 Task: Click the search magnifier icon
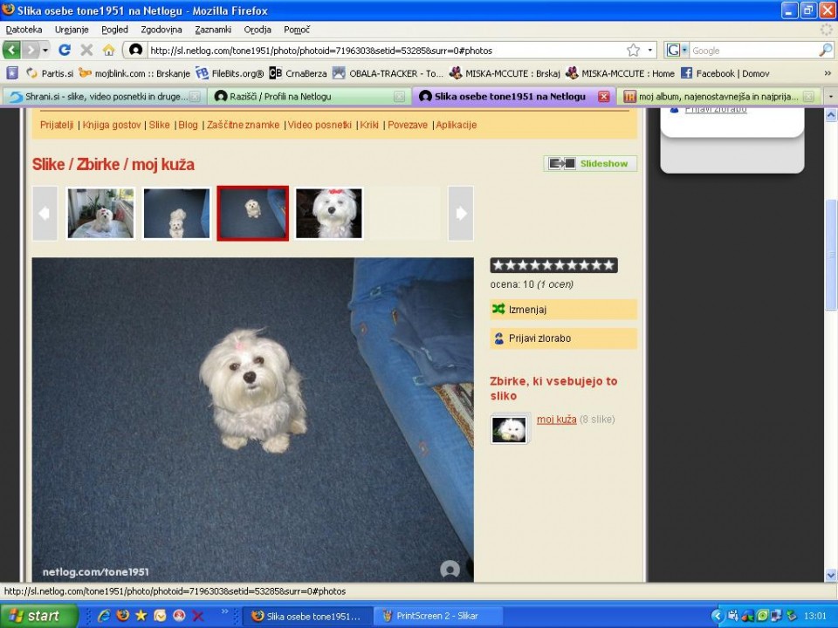tap(825, 51)
